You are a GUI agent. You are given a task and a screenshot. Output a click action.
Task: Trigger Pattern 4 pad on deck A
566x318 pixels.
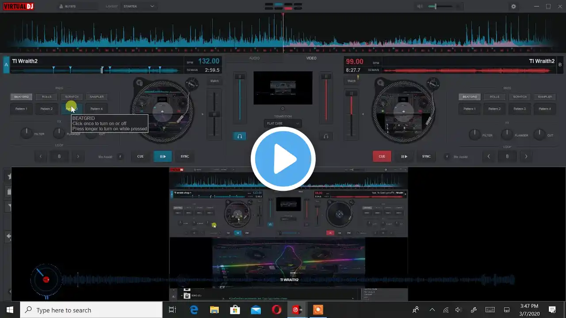point(96,109)
